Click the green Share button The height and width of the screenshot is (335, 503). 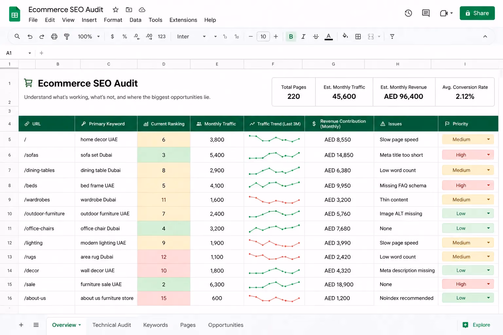(x=477, y=13)
